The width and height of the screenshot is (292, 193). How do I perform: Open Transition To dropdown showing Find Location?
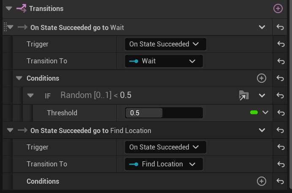point(164,164)
